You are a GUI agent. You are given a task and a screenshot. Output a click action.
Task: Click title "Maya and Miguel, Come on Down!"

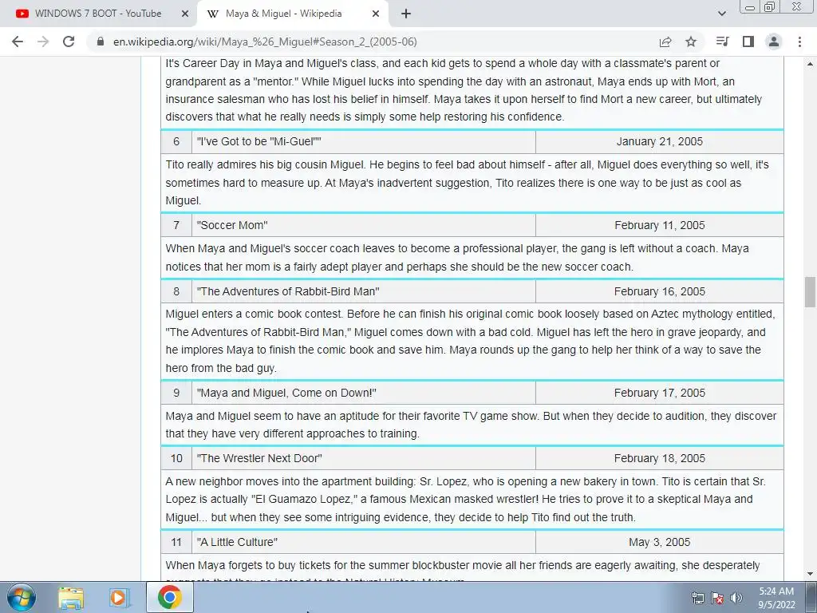click(x=286, y=393)
